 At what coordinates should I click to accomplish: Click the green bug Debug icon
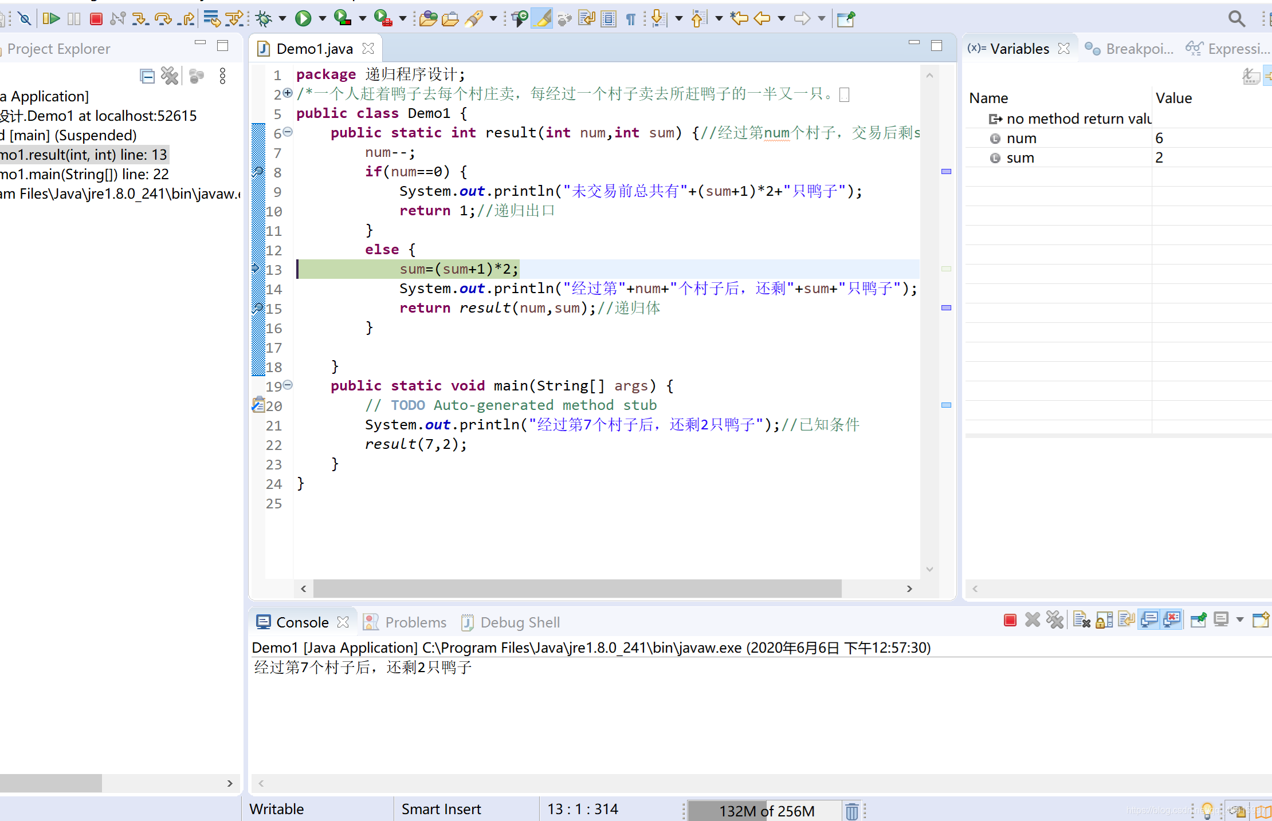(264, 19)
